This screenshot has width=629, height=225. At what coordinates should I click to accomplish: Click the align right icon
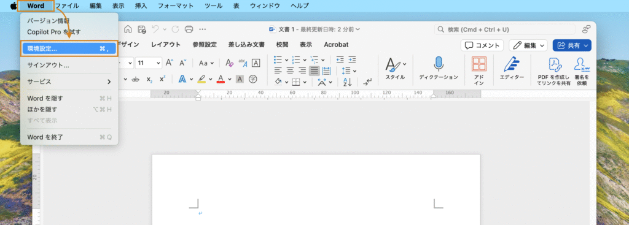tap(302, 71)
